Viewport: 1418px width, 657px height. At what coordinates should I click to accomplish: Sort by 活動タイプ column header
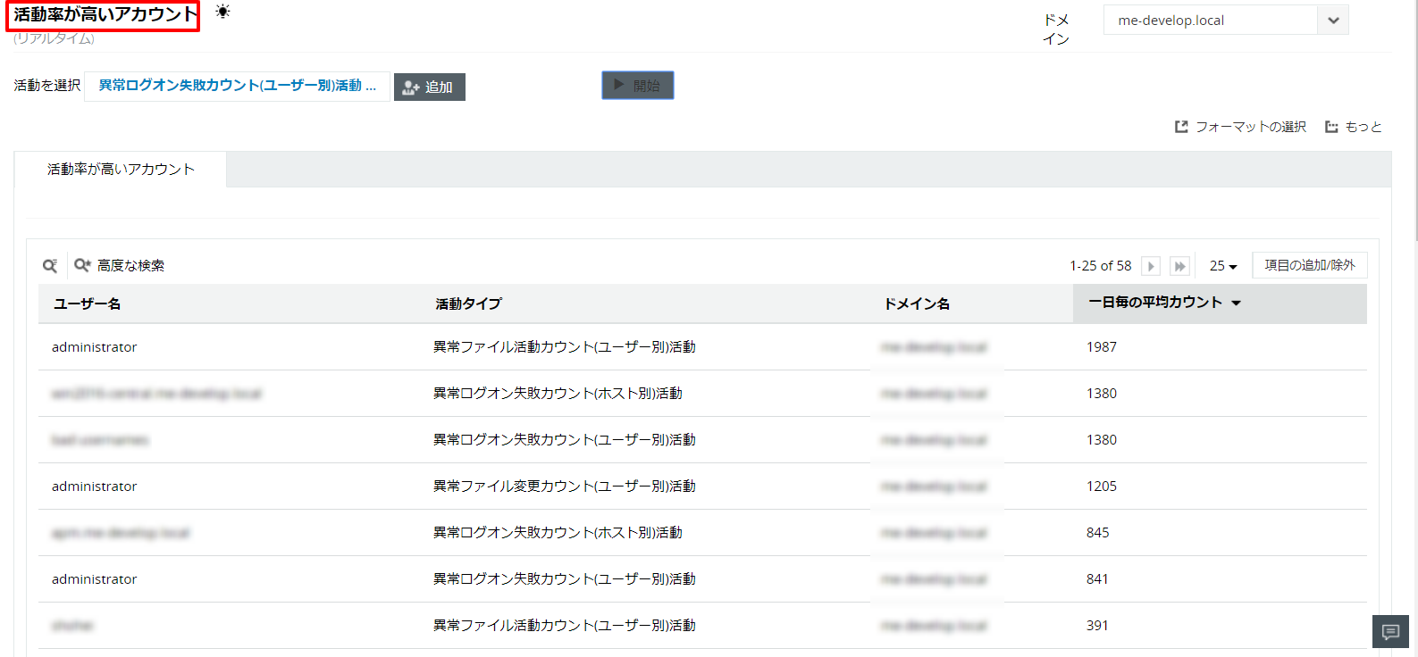[468, 304]
